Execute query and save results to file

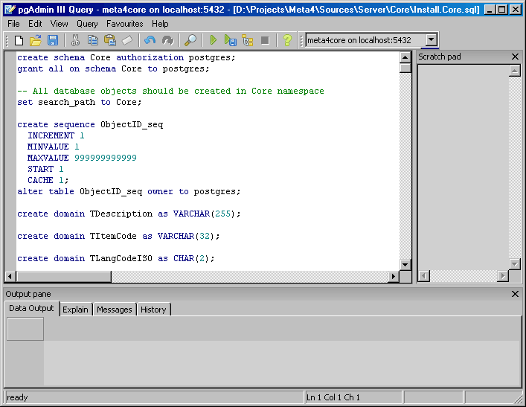[231, 41]
